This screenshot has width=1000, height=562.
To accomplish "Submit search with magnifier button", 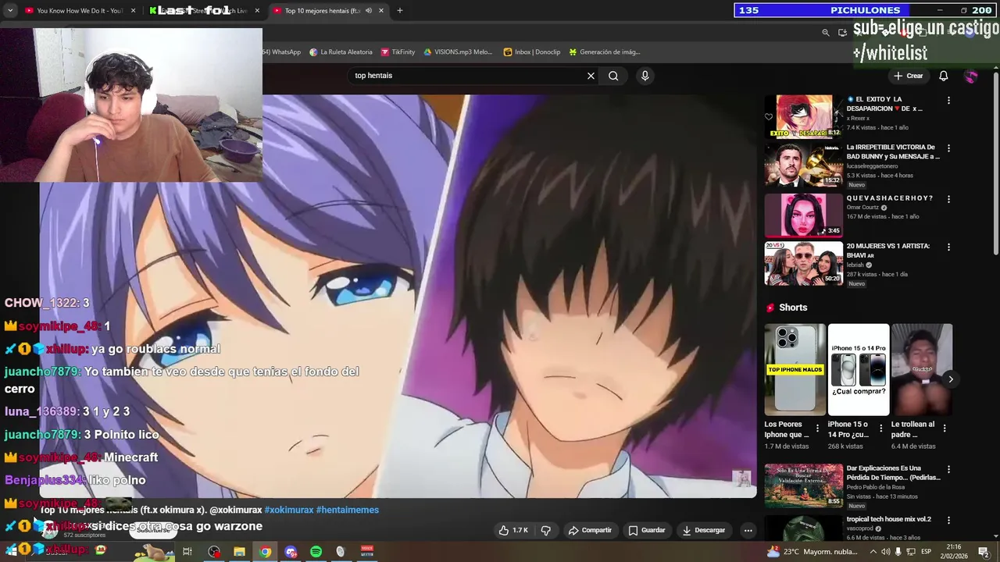I will tap(613, 76).
